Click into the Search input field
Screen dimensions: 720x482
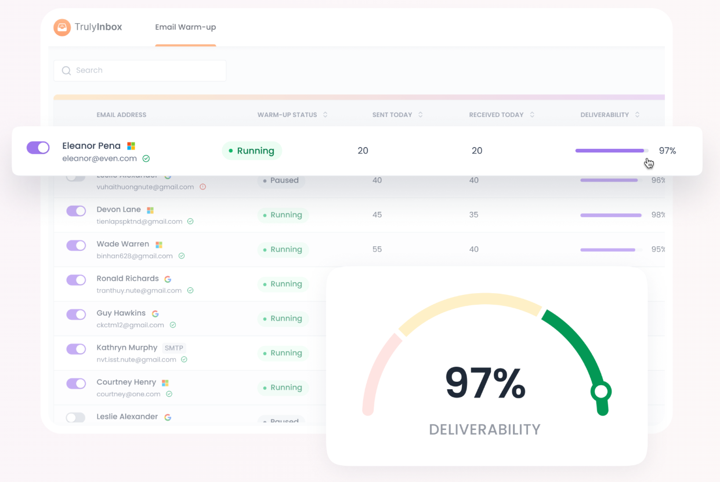pos(140,71)
